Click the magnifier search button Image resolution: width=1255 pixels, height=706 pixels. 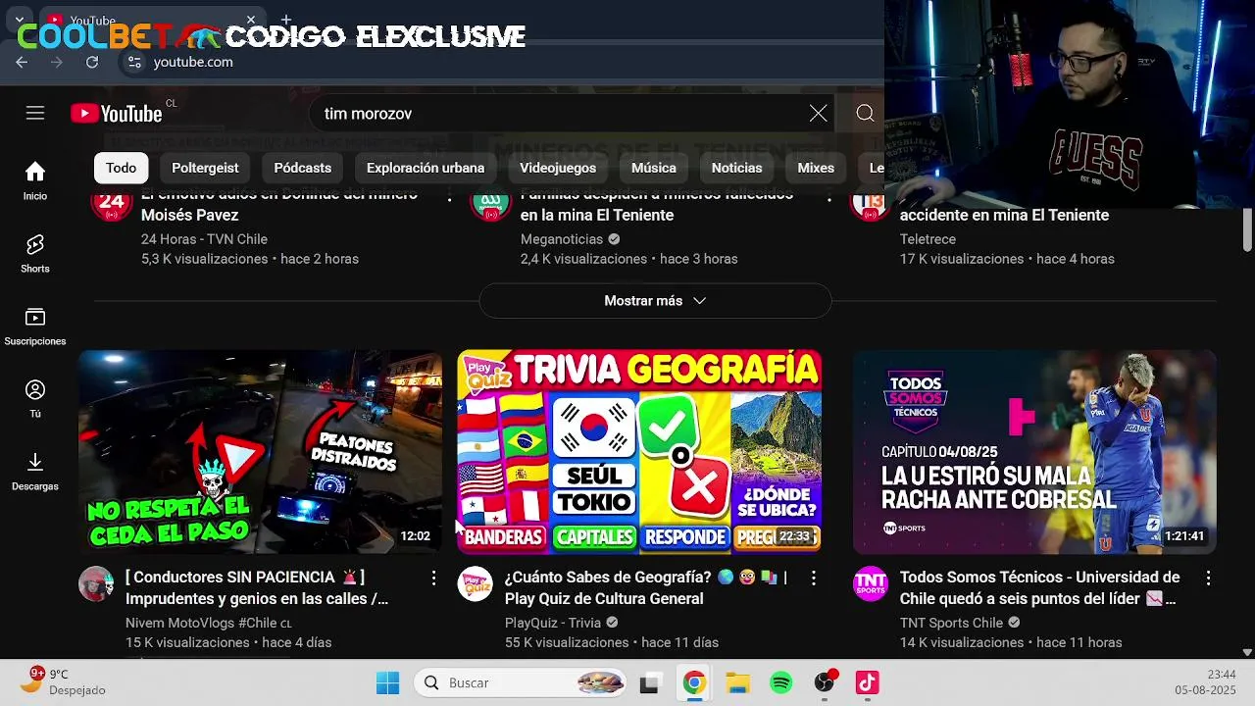865,114
